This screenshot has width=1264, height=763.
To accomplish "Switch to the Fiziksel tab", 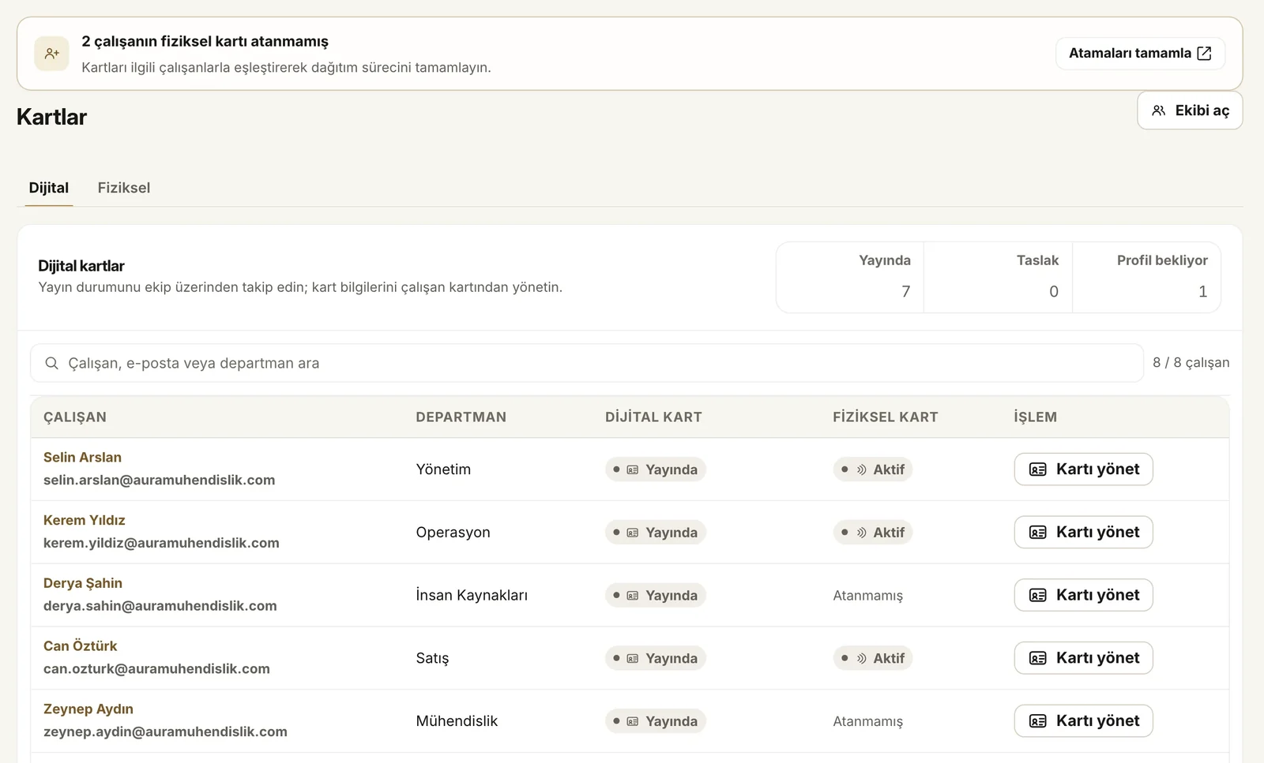I will 124,188.
